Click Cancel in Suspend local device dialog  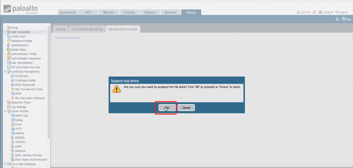click(186, 108)
